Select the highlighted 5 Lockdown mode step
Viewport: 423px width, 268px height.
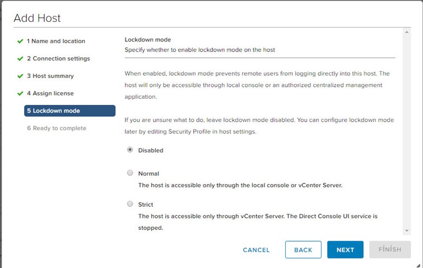click(69, 110)
